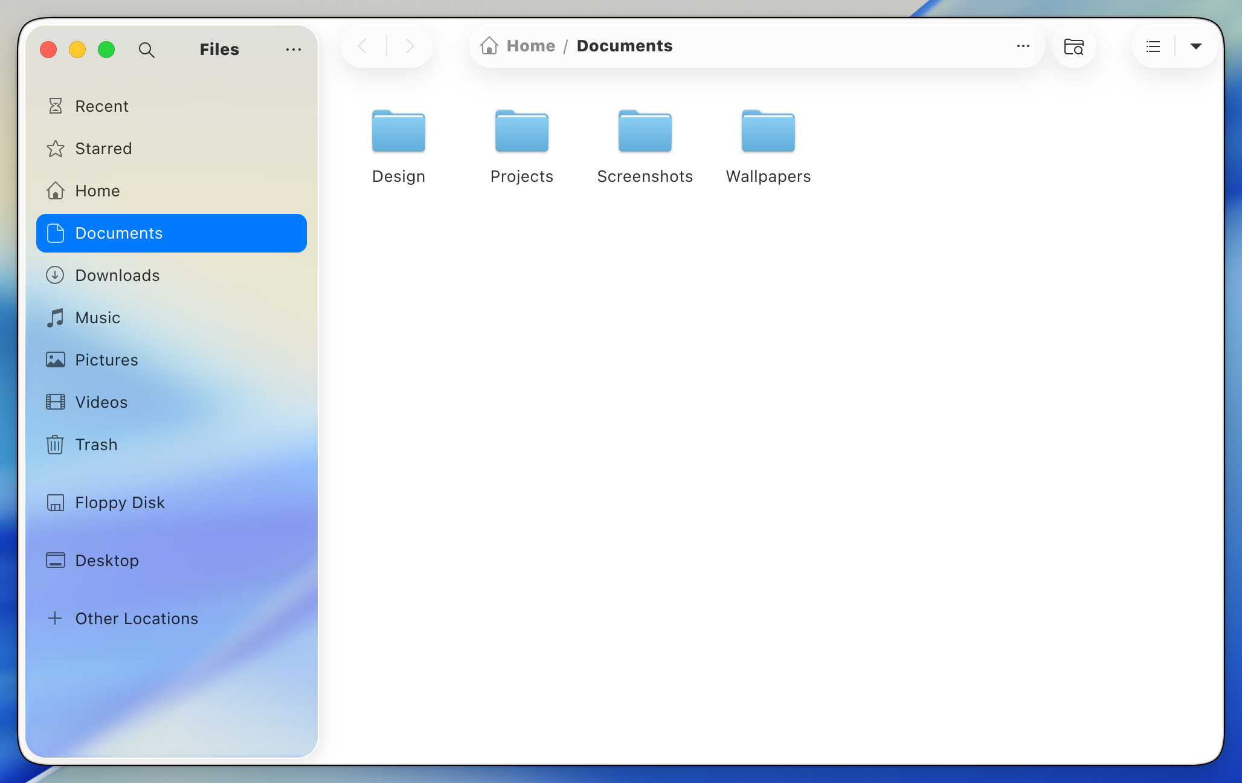This screenshot has width=1242, height=783.
Task: Open the path bar three-dot menu
Action: 1023,46
